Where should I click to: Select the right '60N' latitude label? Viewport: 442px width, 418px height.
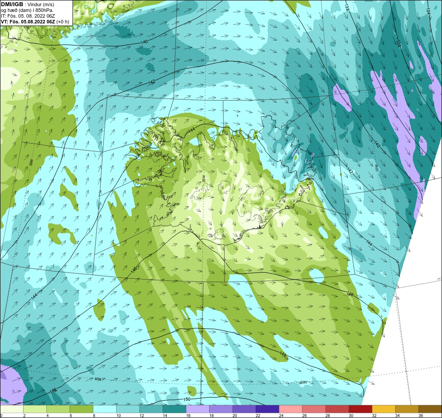(x=303, y=382)
